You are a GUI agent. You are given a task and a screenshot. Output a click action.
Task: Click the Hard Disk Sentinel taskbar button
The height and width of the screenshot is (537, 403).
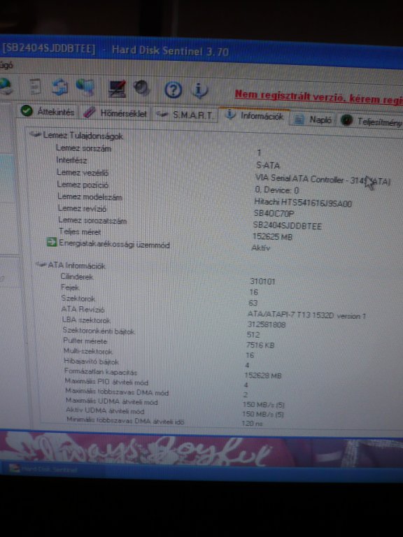pyautogui.click(x=43, y=470)
